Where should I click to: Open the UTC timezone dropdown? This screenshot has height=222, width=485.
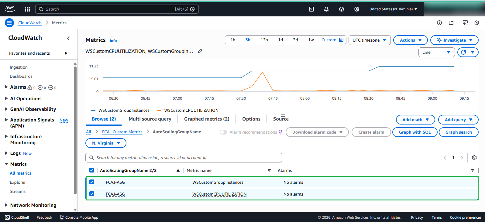[x=370, y=40]
